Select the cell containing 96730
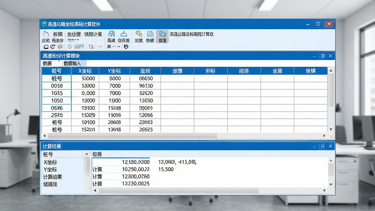The image size is (375, 211). pos(145,86)
